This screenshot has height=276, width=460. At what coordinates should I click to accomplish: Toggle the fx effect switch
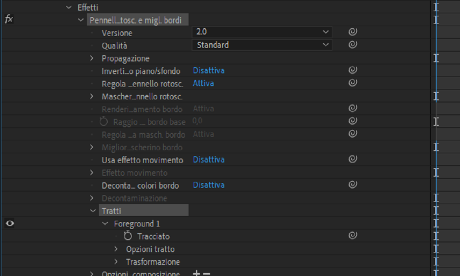[8, 19]
